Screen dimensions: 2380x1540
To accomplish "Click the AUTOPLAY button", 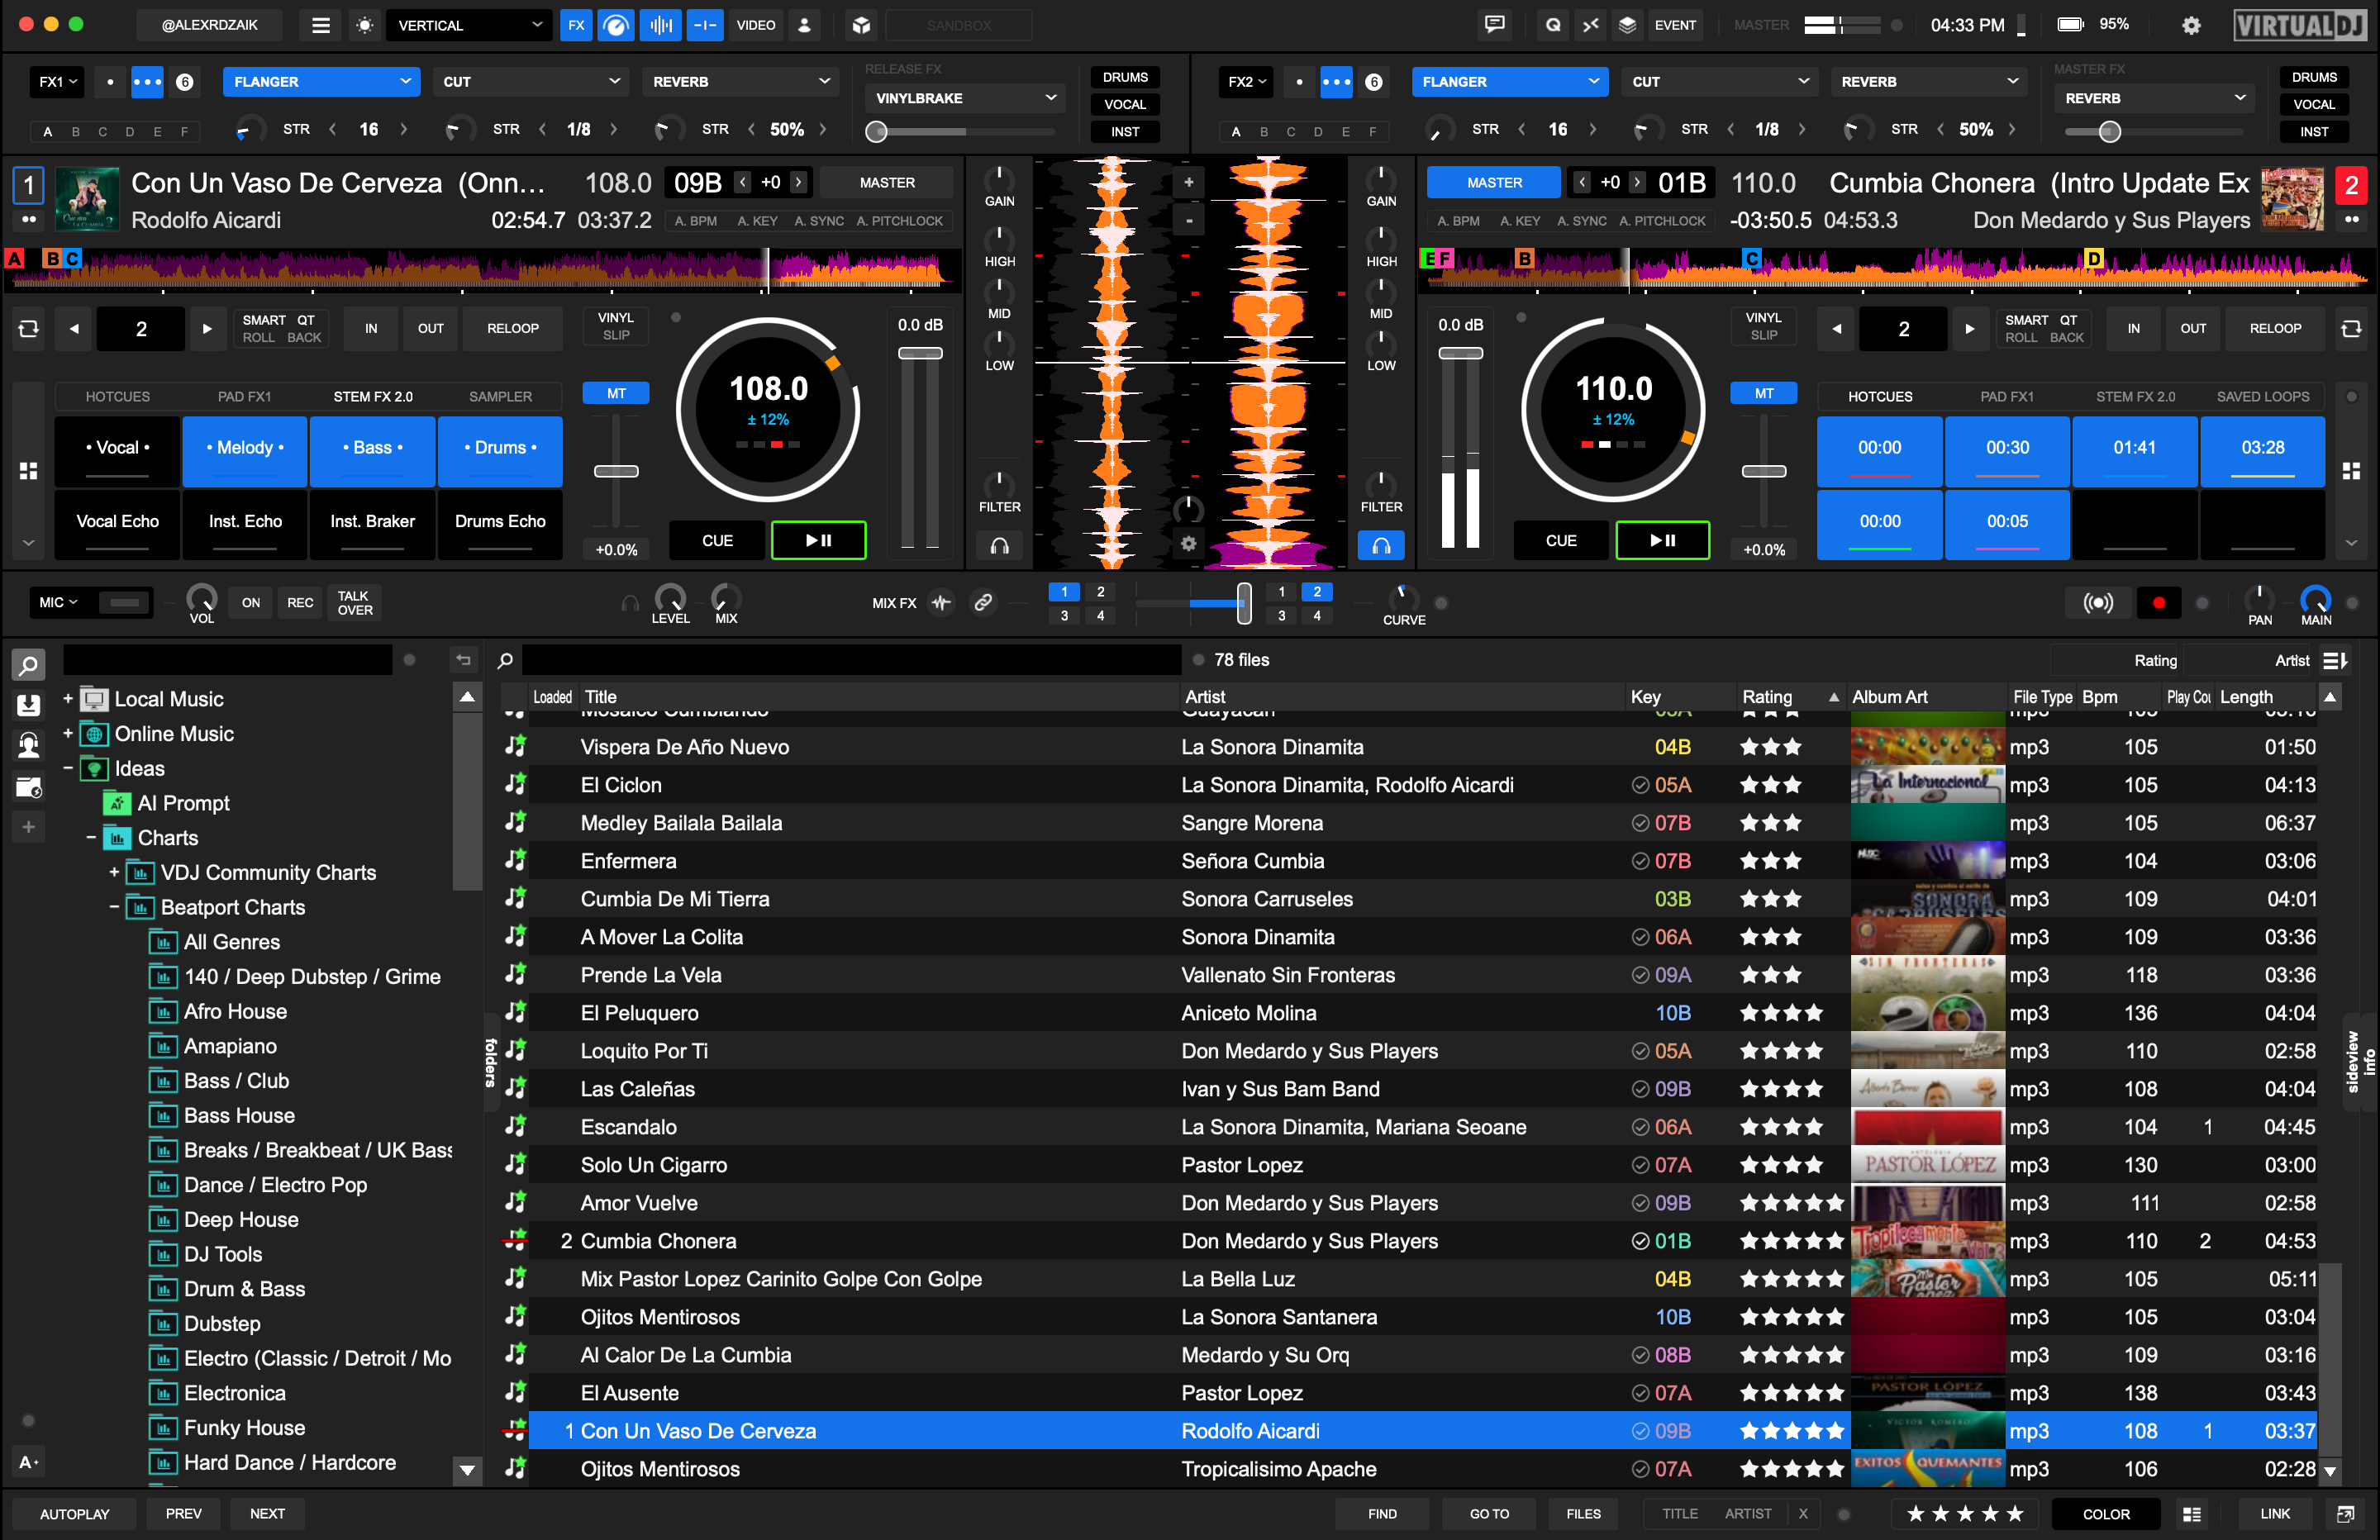I will click(x=74, y=1513).
